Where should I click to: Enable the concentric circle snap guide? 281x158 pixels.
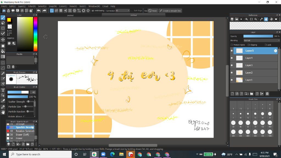[x=75, y=11]
